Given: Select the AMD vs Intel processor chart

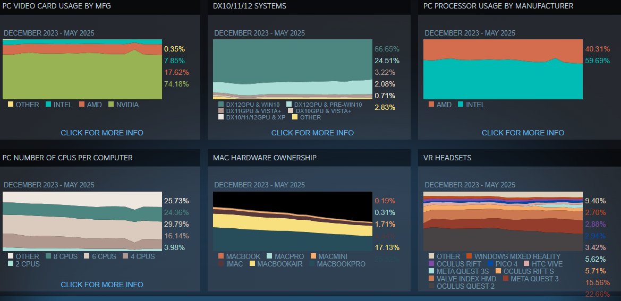Looking at the screenshot, I should [503, 69].
